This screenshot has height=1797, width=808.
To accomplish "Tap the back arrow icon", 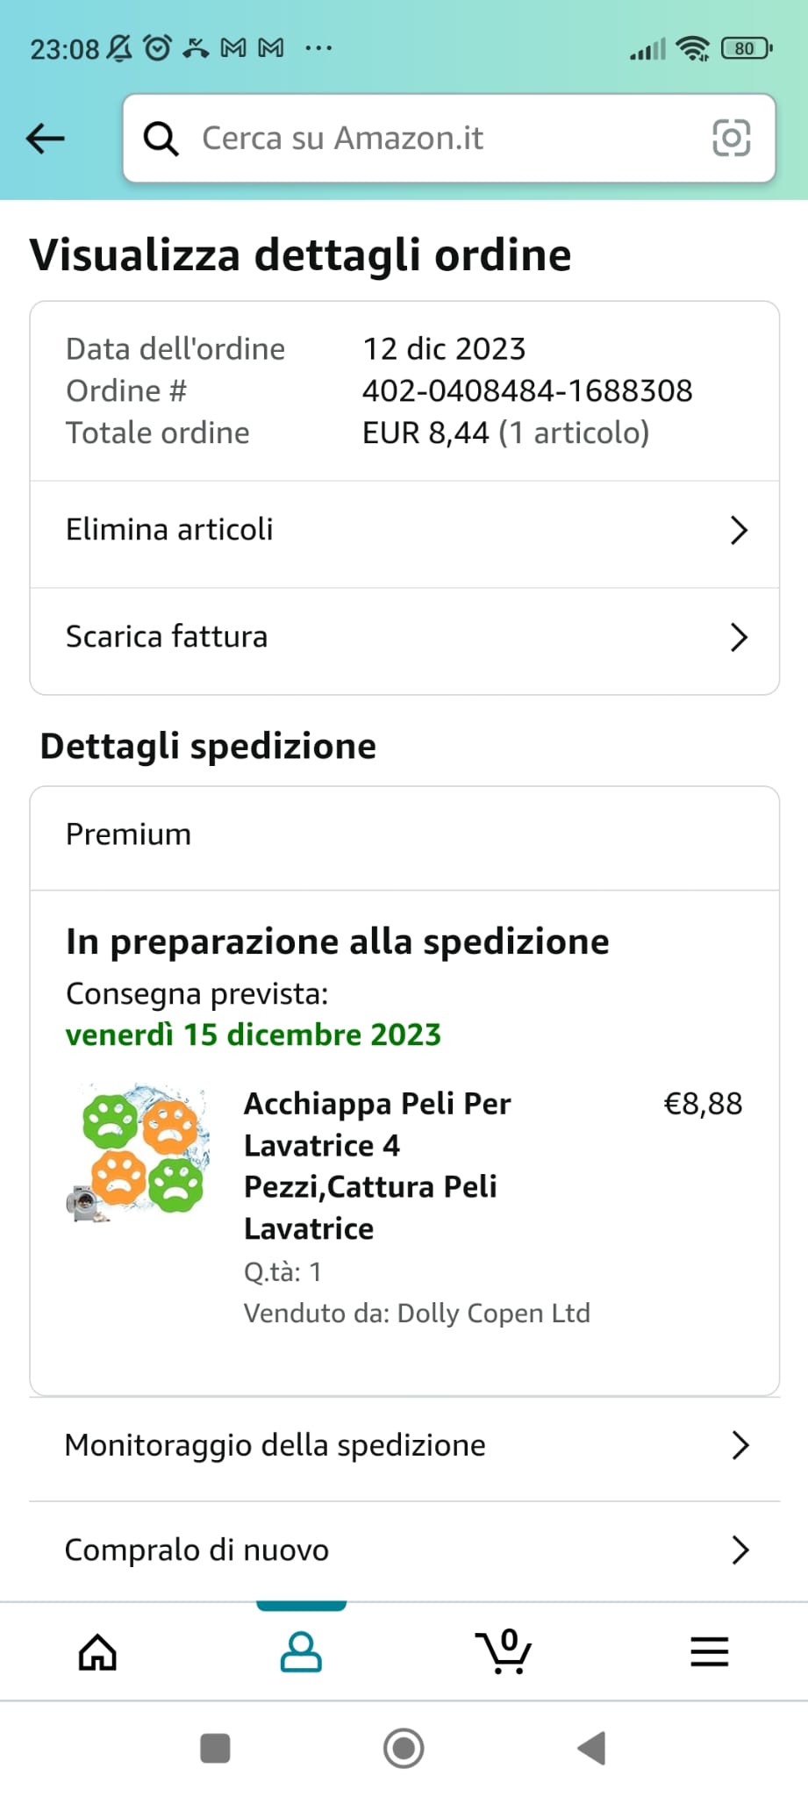I will (x=46, y=138).
